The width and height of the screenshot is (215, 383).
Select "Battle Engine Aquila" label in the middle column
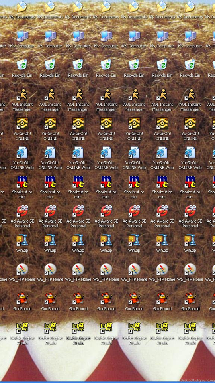click(x=106, y=340)
